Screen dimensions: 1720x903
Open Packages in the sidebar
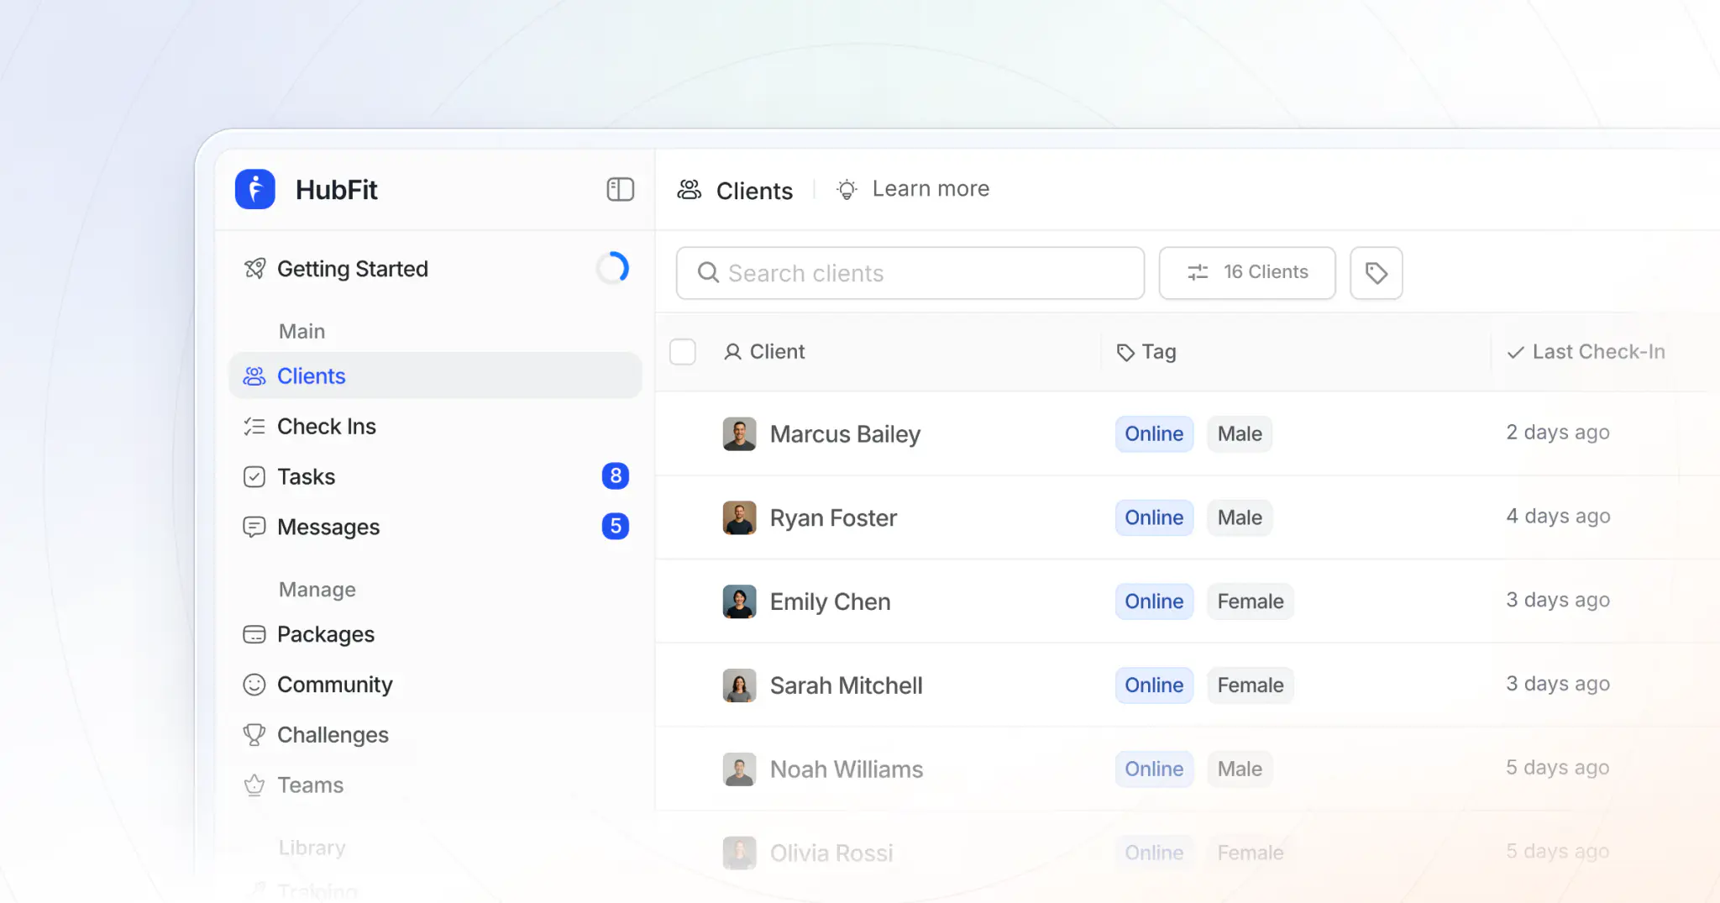click(435, 634)
